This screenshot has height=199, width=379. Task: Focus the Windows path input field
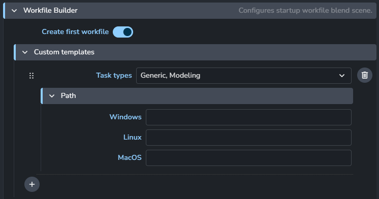[x=248, y=117]
